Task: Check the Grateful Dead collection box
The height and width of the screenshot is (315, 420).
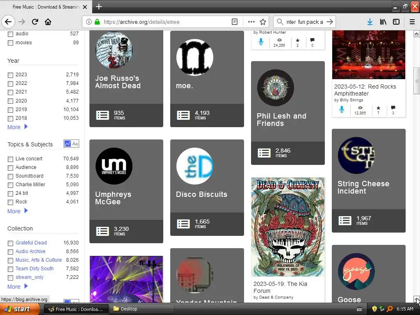Action: (10, 243)
